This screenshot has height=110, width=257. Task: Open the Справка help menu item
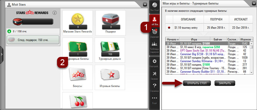pyautogui.click(x=154, y=87)
